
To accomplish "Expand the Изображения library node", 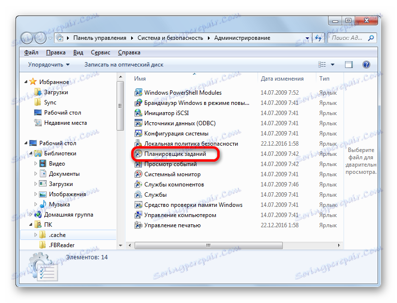I will tap(35, 194).
